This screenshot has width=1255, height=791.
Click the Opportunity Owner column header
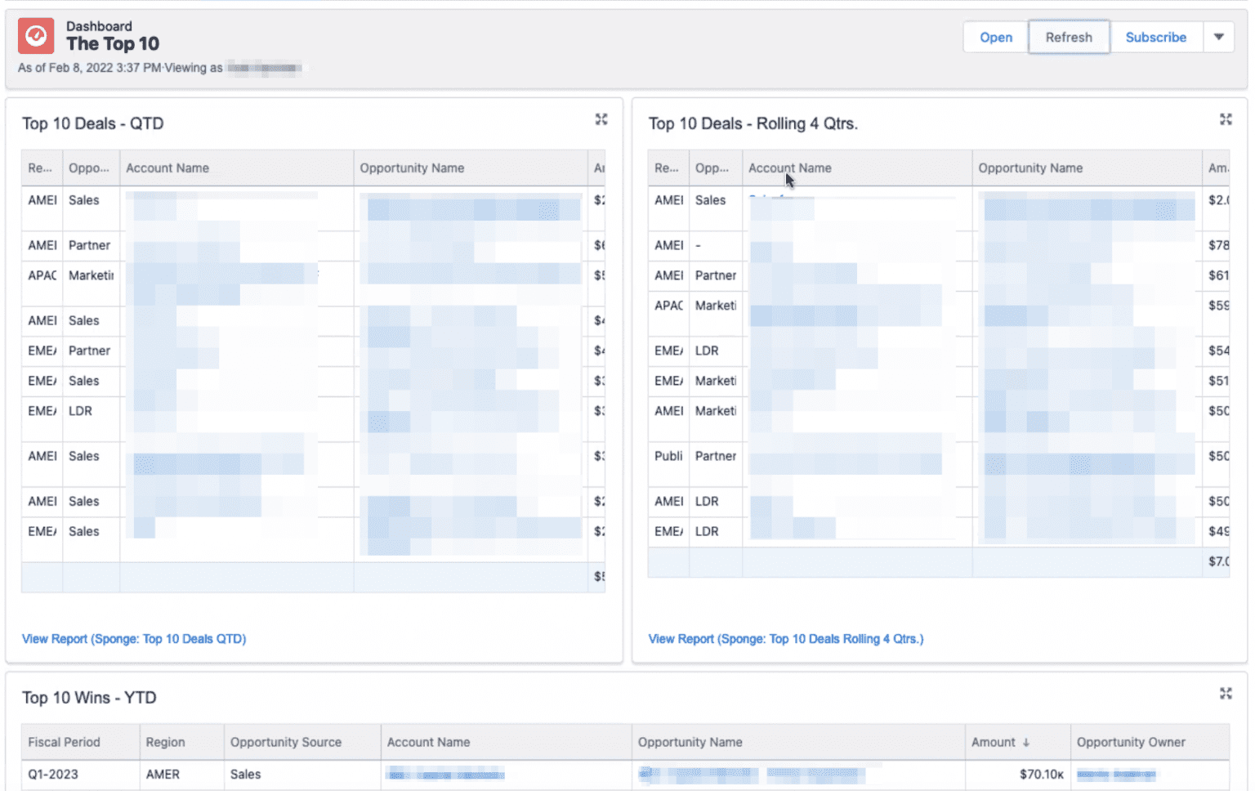(1131, 742)
